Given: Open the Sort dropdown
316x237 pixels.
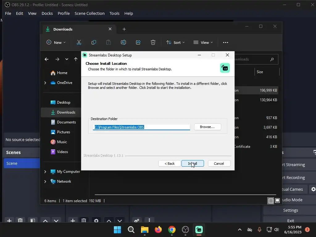Looking at the screenshot, I should pyautogui.click(x=175, y=43).
